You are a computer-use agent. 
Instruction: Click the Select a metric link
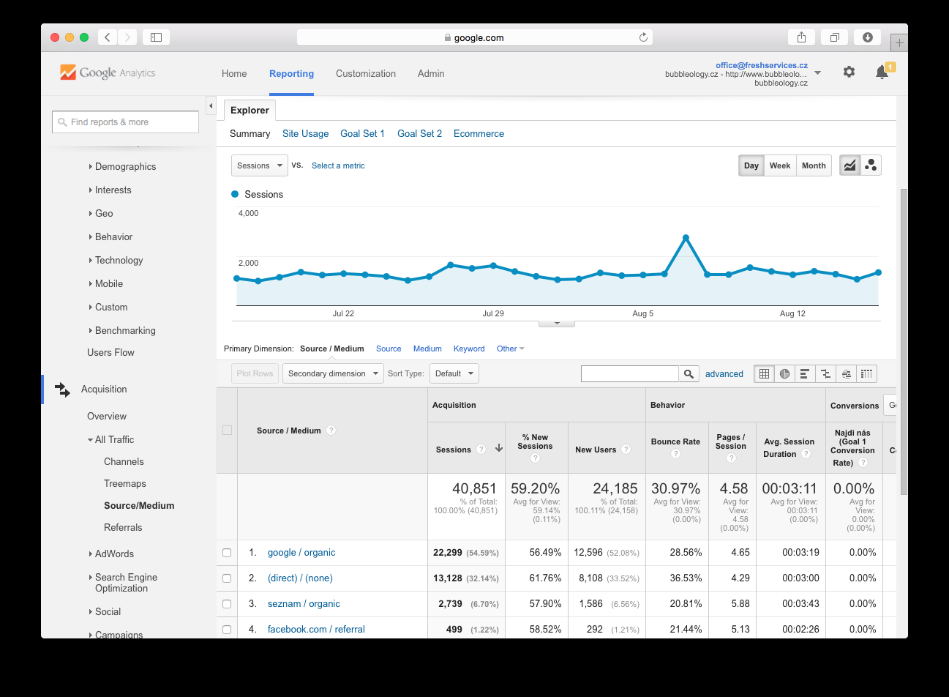point(338,165)
